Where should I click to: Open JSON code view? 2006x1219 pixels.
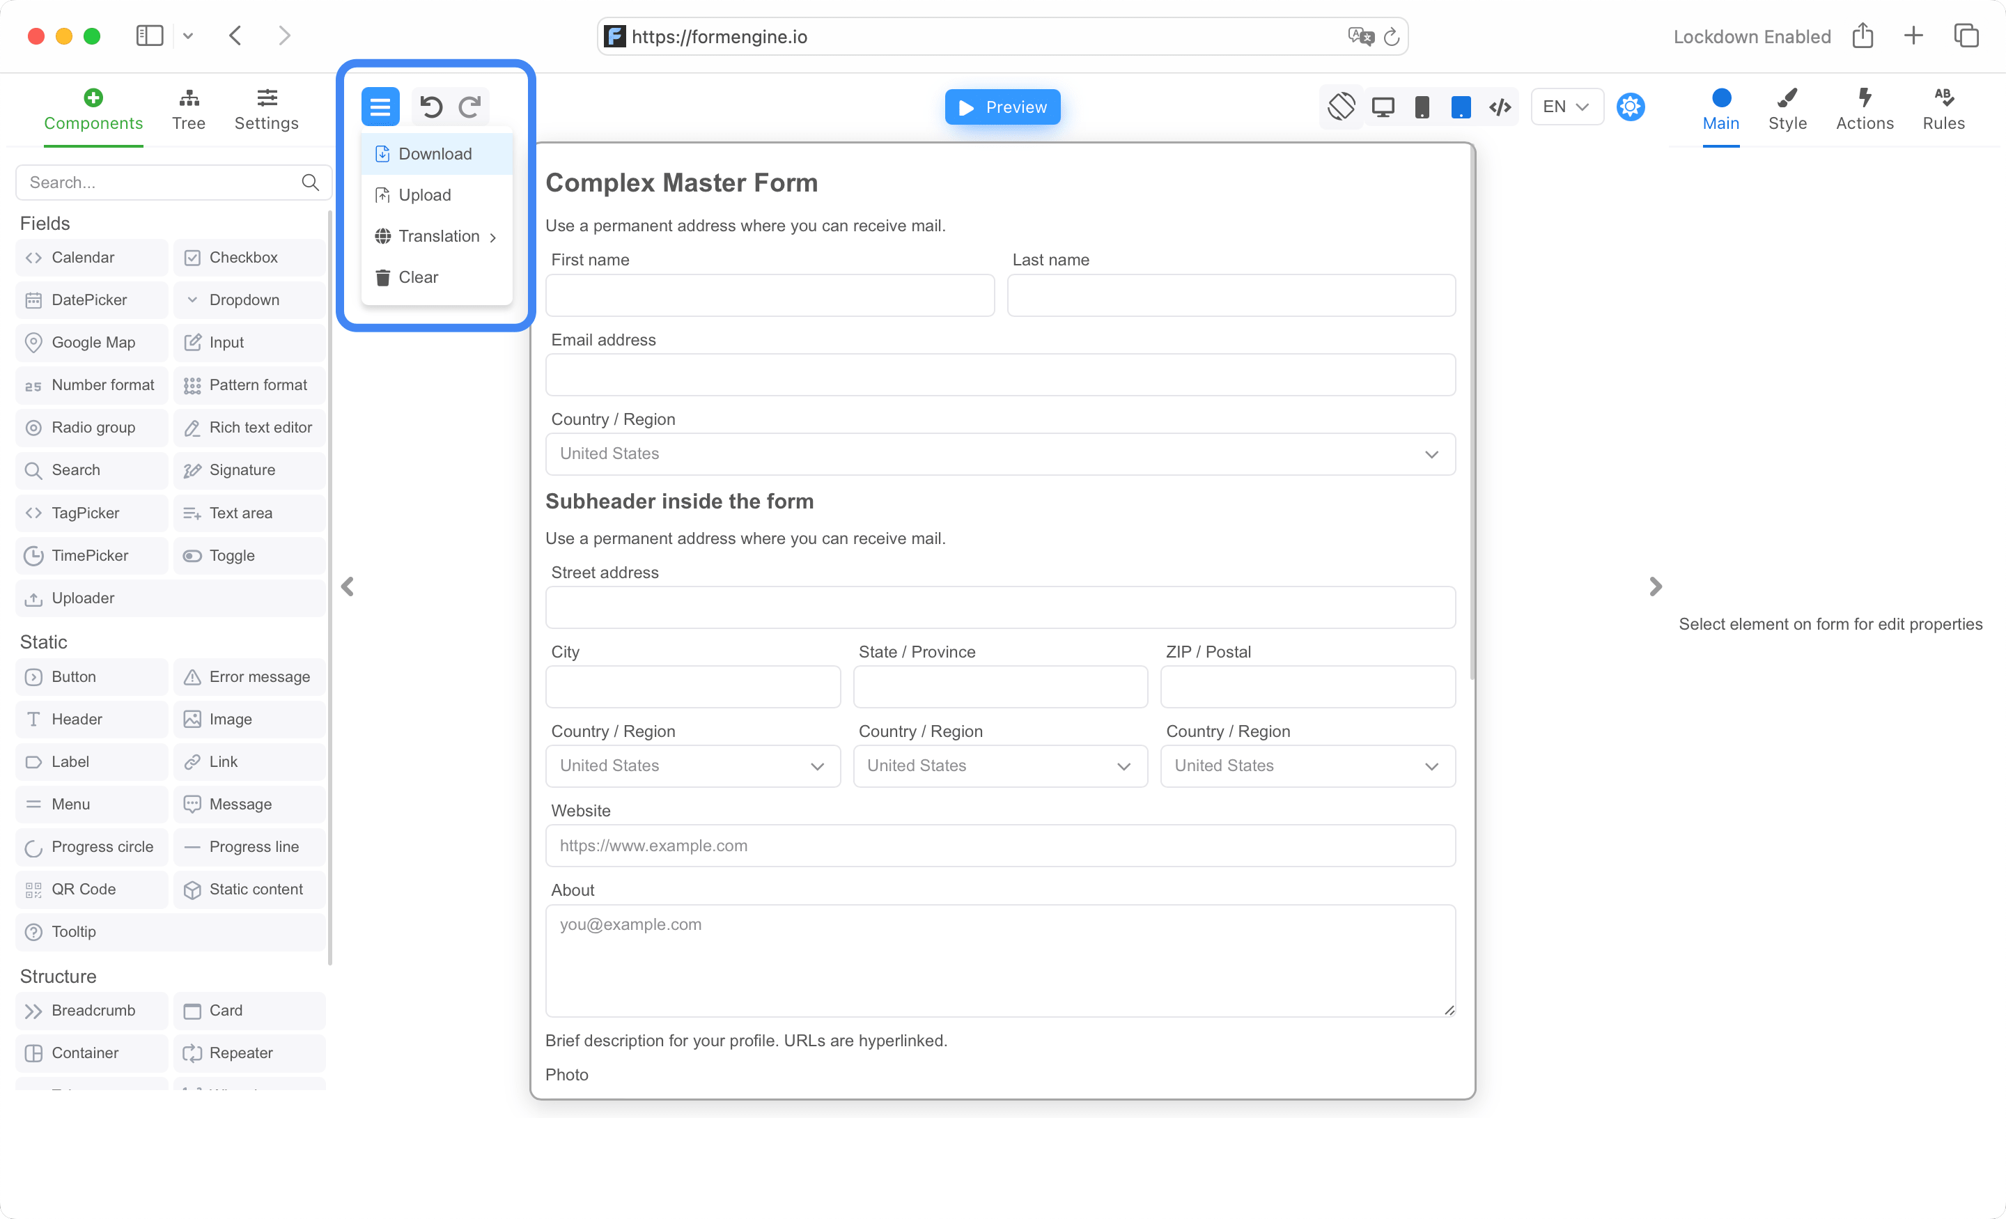tap(1500, 107)
